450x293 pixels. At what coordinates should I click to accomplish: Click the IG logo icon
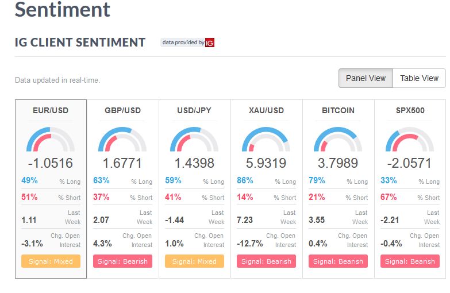click(210, 43)
